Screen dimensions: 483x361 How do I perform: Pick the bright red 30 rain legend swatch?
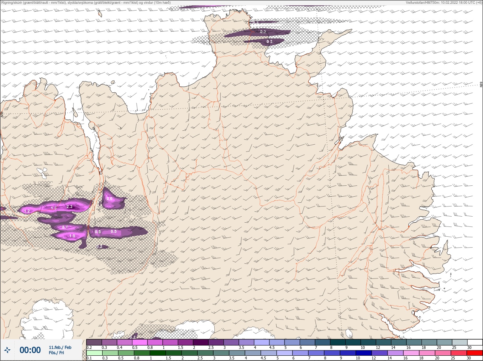475,353
